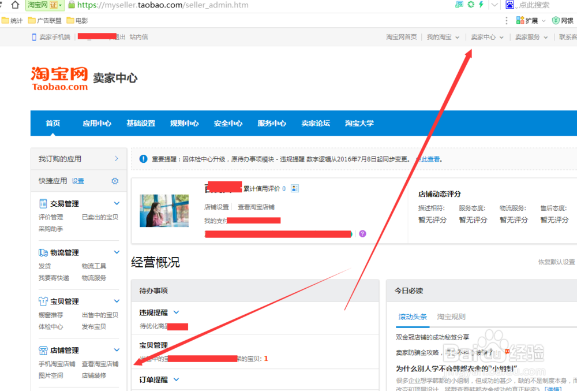Expand the 违规提醒 chevron

click(176, 312)
